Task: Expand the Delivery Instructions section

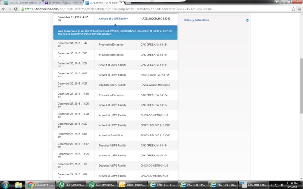Action: pyautogui.click(x=247, y=20)
